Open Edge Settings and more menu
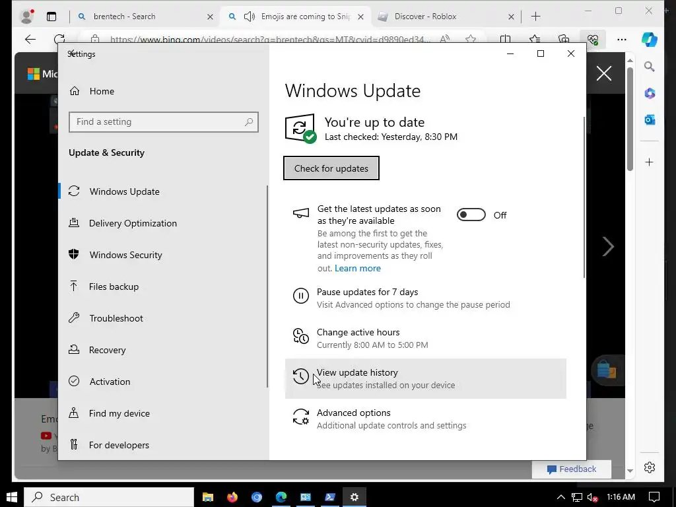The image size is (676, 507). (x=622, y=40)
